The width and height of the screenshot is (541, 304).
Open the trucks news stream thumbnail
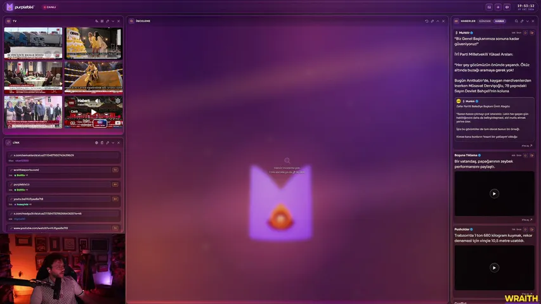(33, 43)
